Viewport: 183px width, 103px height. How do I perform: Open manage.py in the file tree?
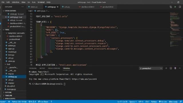point(11,89)
